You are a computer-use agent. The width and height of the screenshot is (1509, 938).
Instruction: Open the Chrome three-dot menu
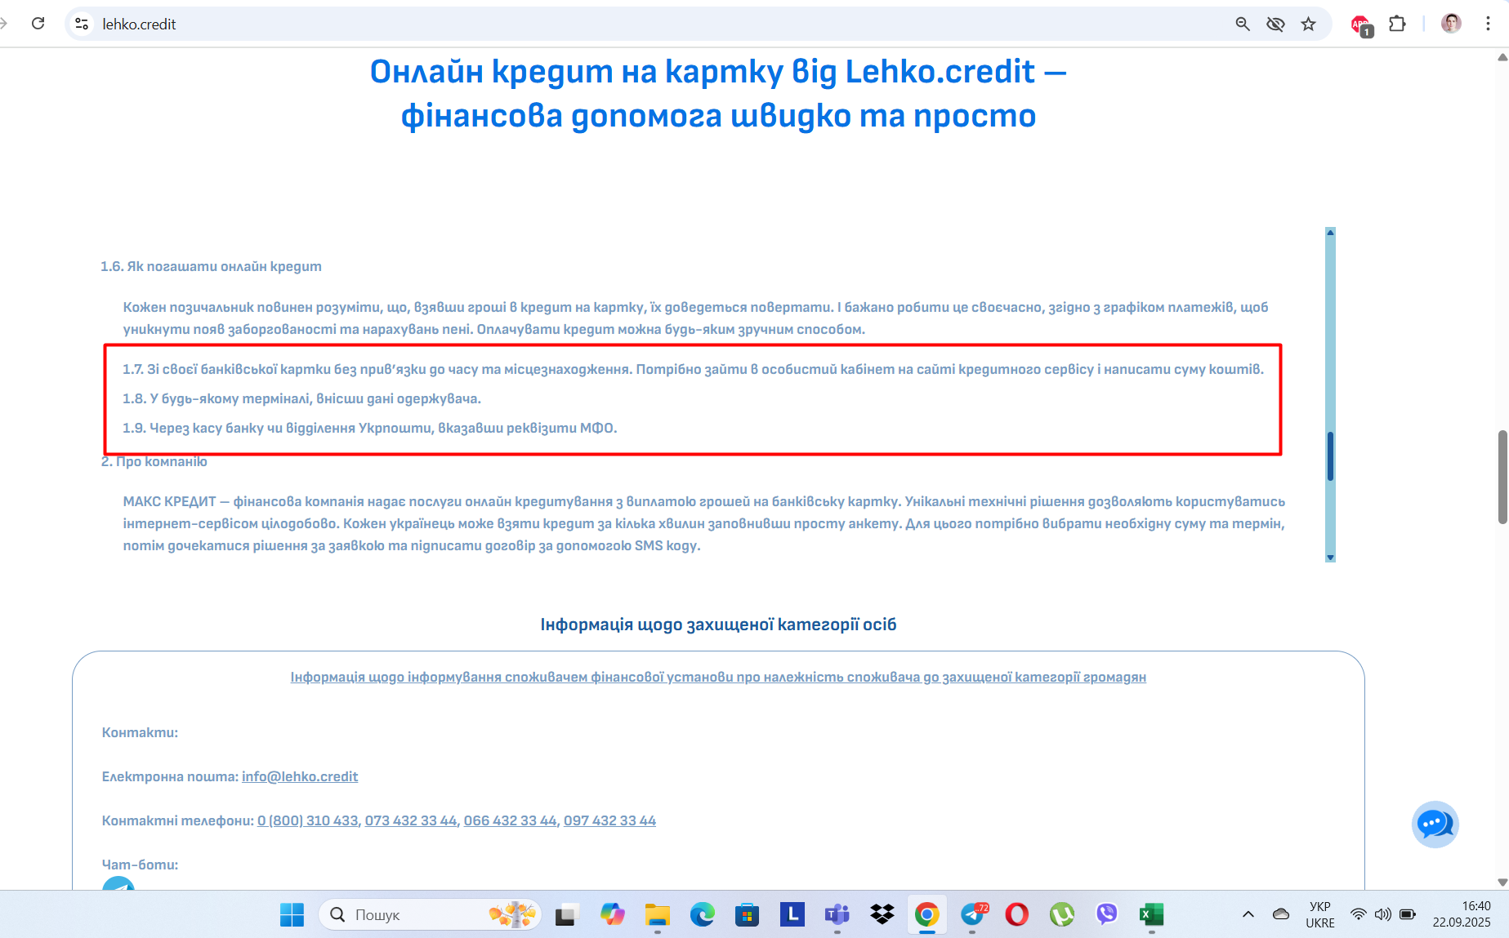(x=1488, y=24)
